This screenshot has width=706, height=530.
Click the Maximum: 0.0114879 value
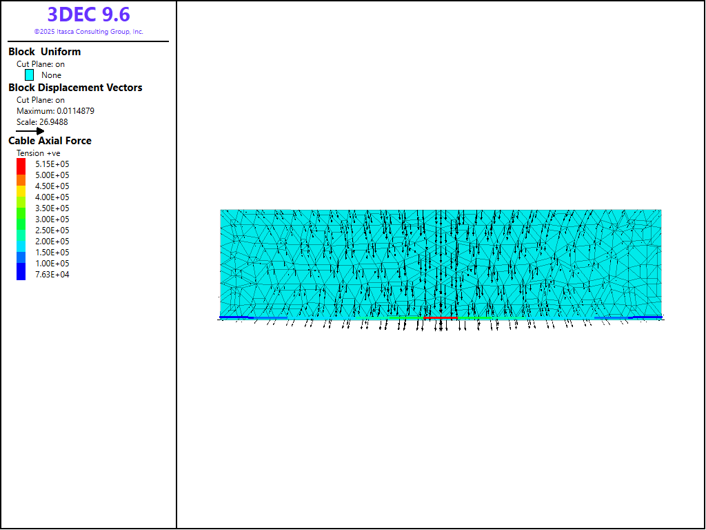point(55,111)
